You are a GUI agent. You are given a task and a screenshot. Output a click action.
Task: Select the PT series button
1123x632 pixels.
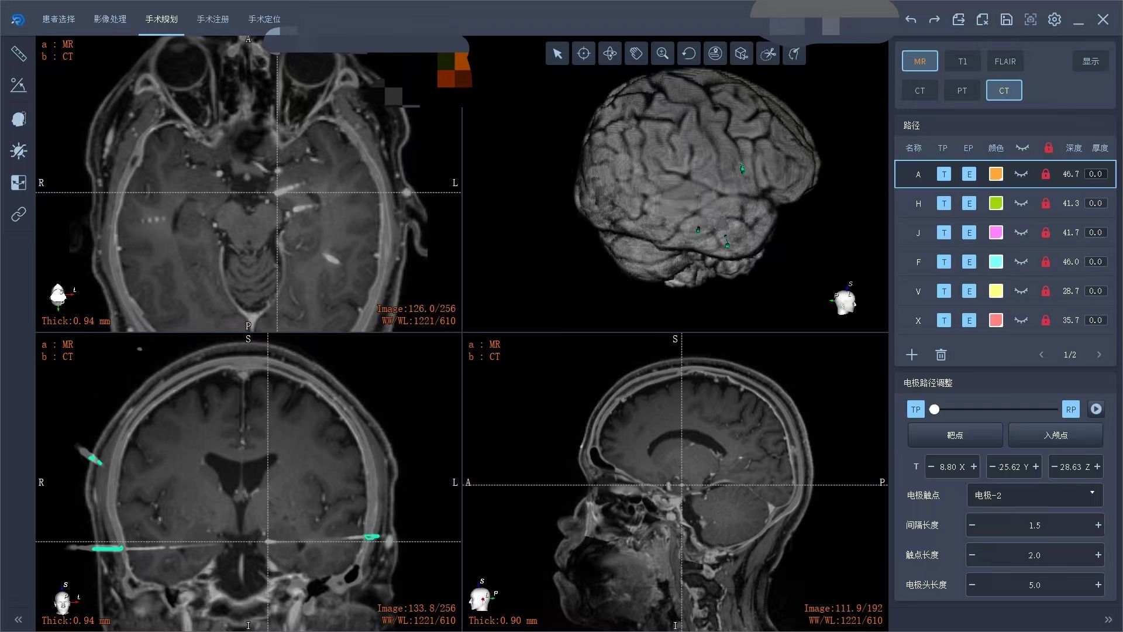(x=962, y=91)
